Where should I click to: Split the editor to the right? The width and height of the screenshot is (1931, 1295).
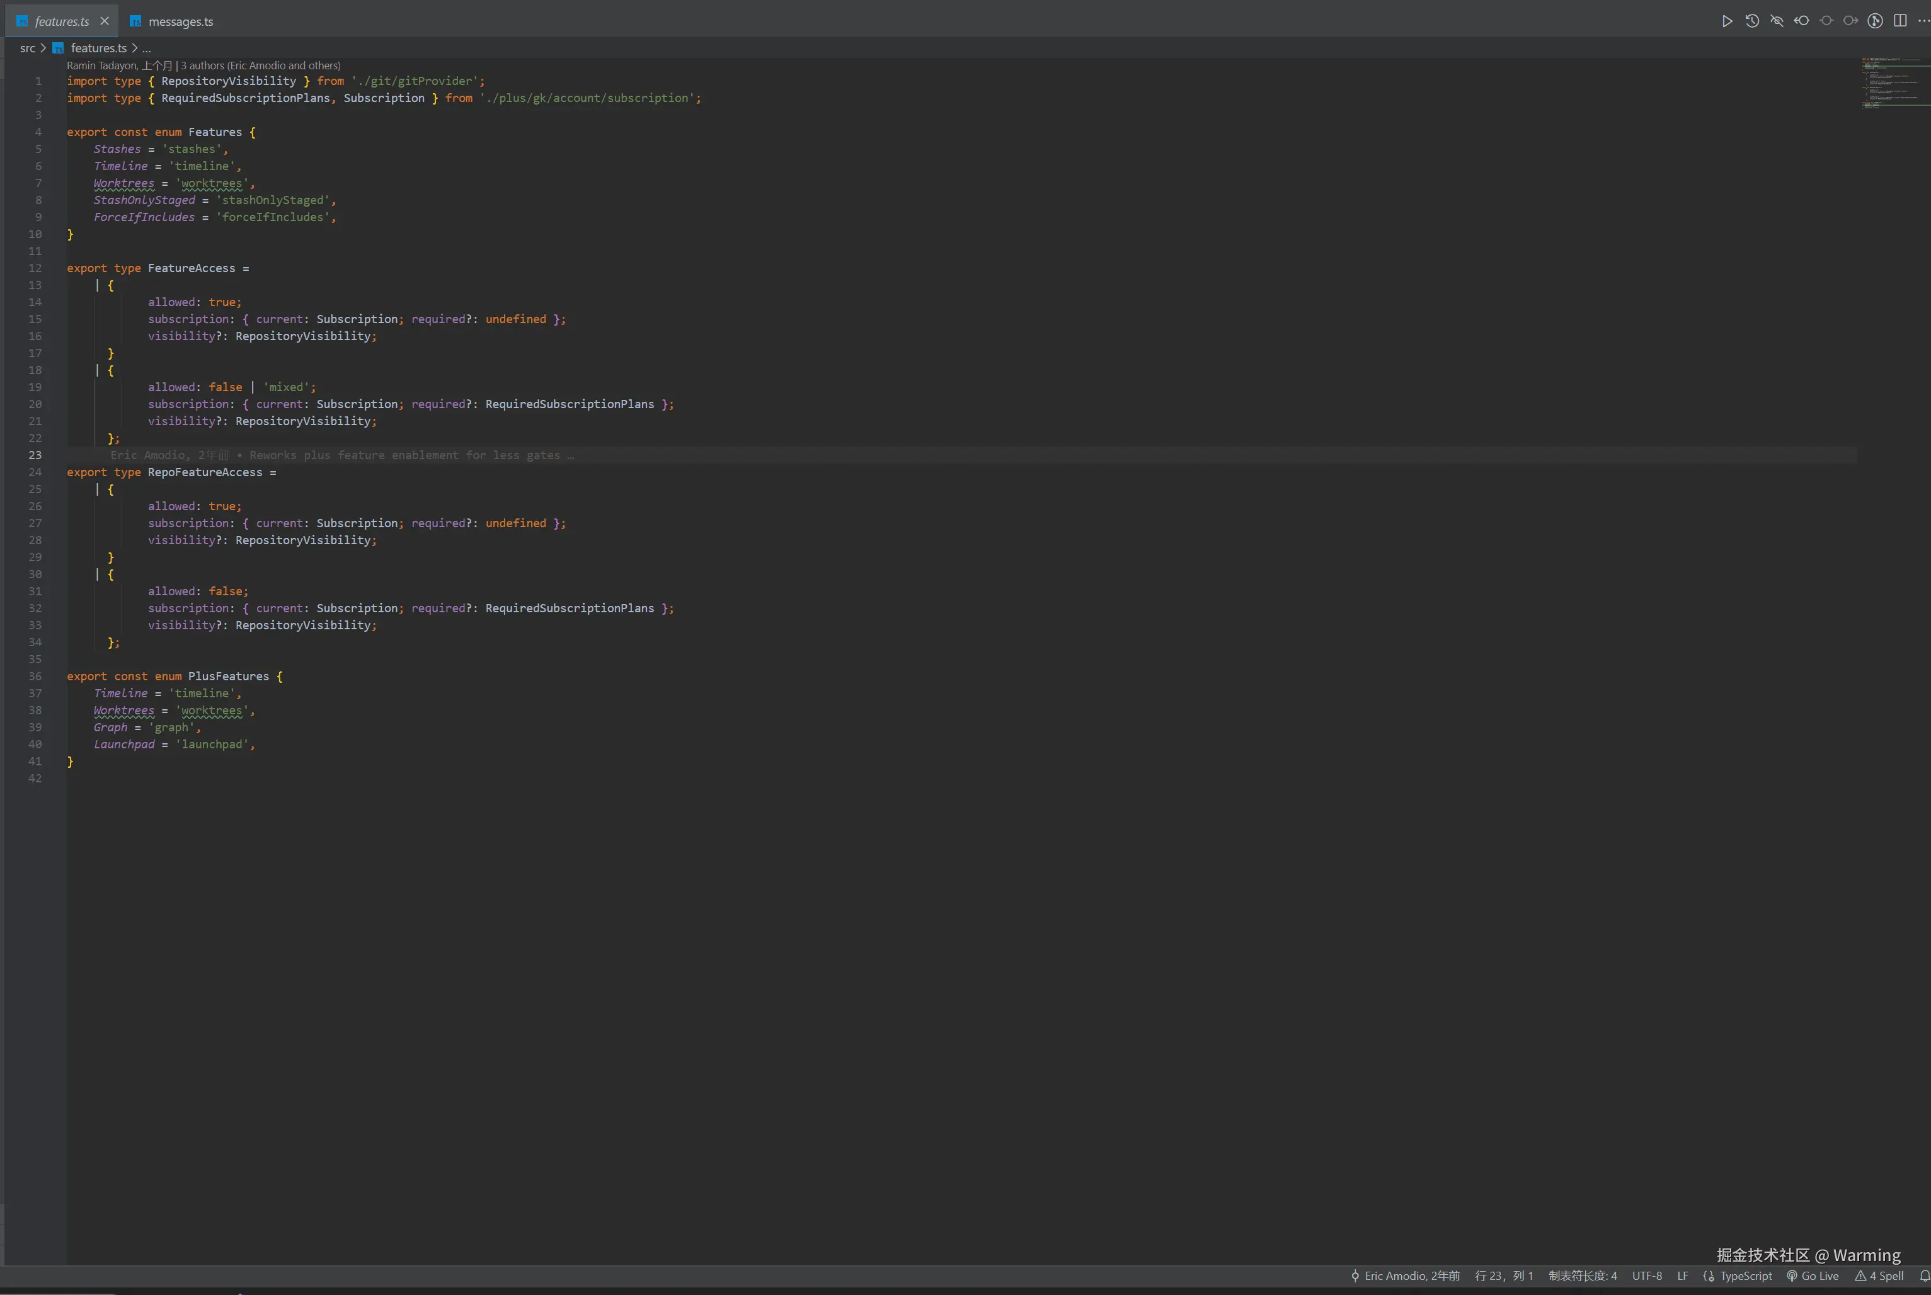[x=1899, y=21]
